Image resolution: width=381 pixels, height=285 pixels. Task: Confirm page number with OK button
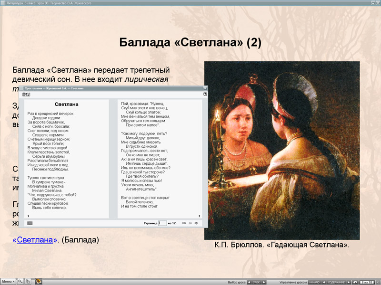184,223
